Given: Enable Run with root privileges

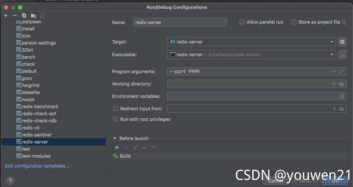Looking at the screenshot, I should pos(116,119).
